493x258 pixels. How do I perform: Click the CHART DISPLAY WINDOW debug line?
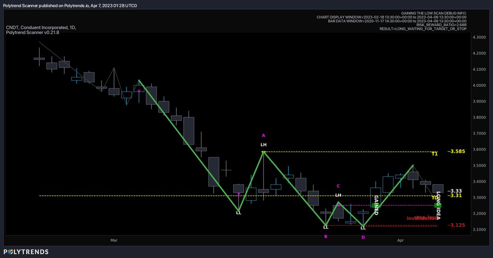392,17
